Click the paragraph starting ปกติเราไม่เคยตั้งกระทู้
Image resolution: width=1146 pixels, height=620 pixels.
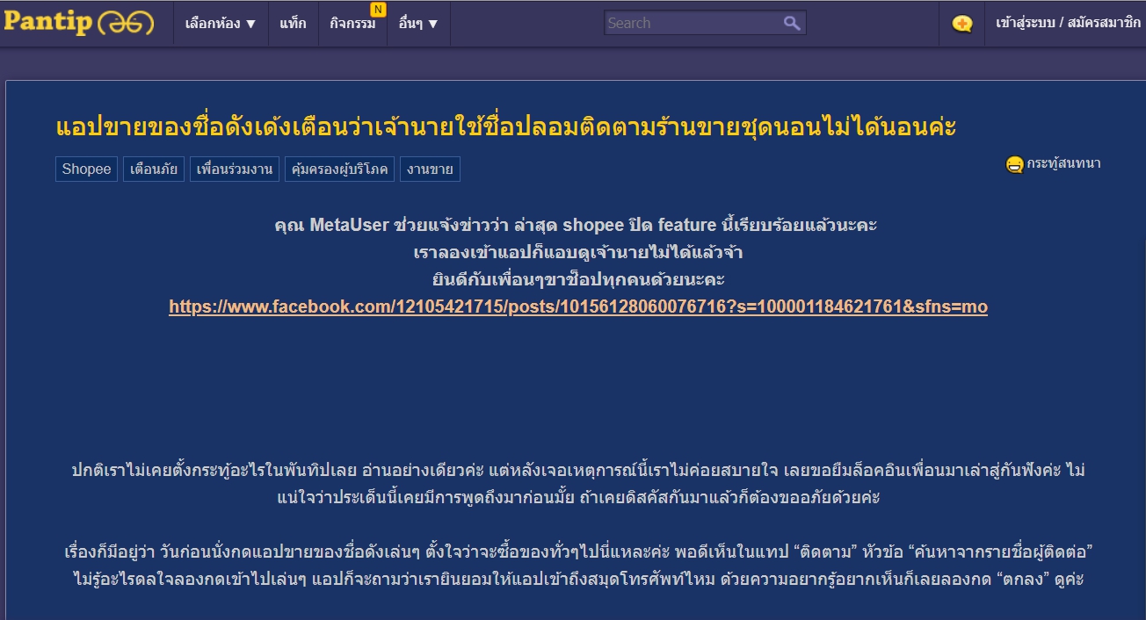click(578, 484)
